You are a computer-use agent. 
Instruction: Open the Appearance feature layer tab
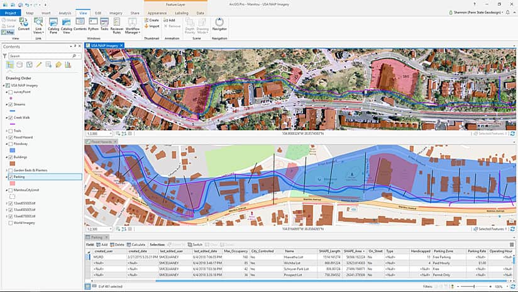[x=157, y=13]
